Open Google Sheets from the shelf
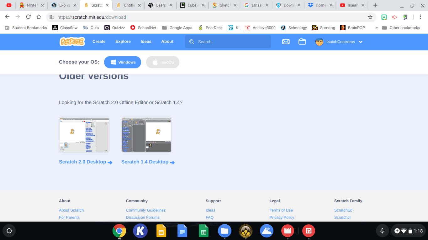The width and height of the screenshot is (428, 240). click(203, 231)
